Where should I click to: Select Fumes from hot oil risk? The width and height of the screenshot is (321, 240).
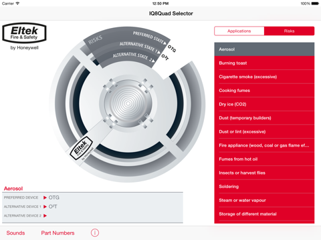pos(264,159)
